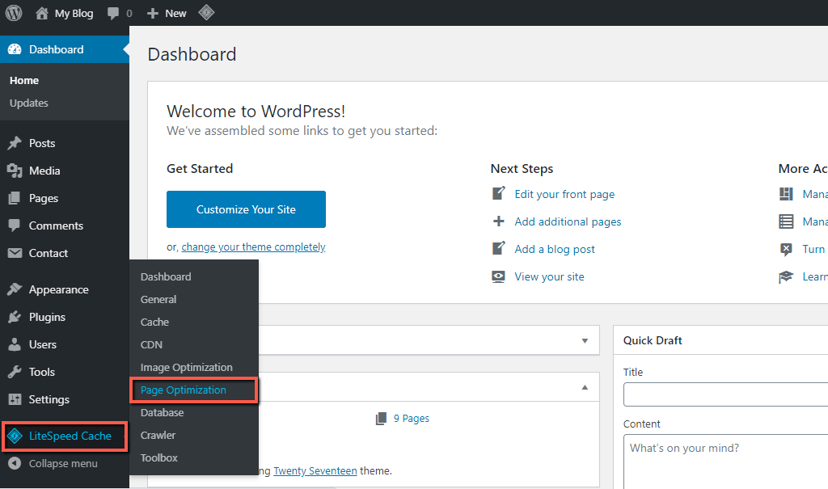The width and height of the screenshot is (828, 489).
Task: Open the 9 Pages link
Action: click(411, 419)
